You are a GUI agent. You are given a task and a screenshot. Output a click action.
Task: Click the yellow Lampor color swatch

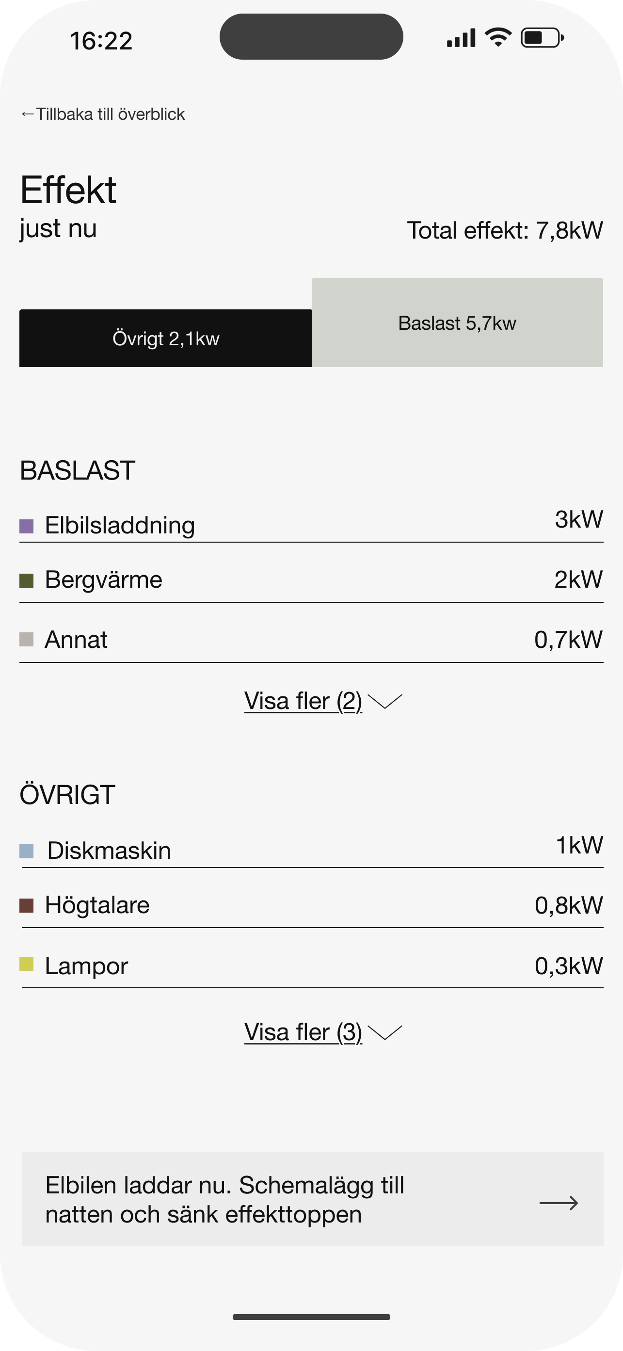pos(26,965)
